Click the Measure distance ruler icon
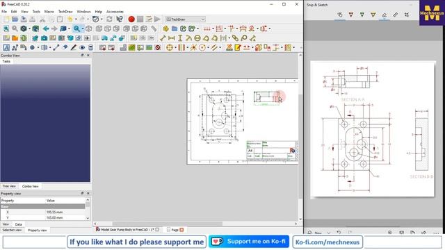The width and height of the screenshot is (445, 250). [x=154, y=28]
